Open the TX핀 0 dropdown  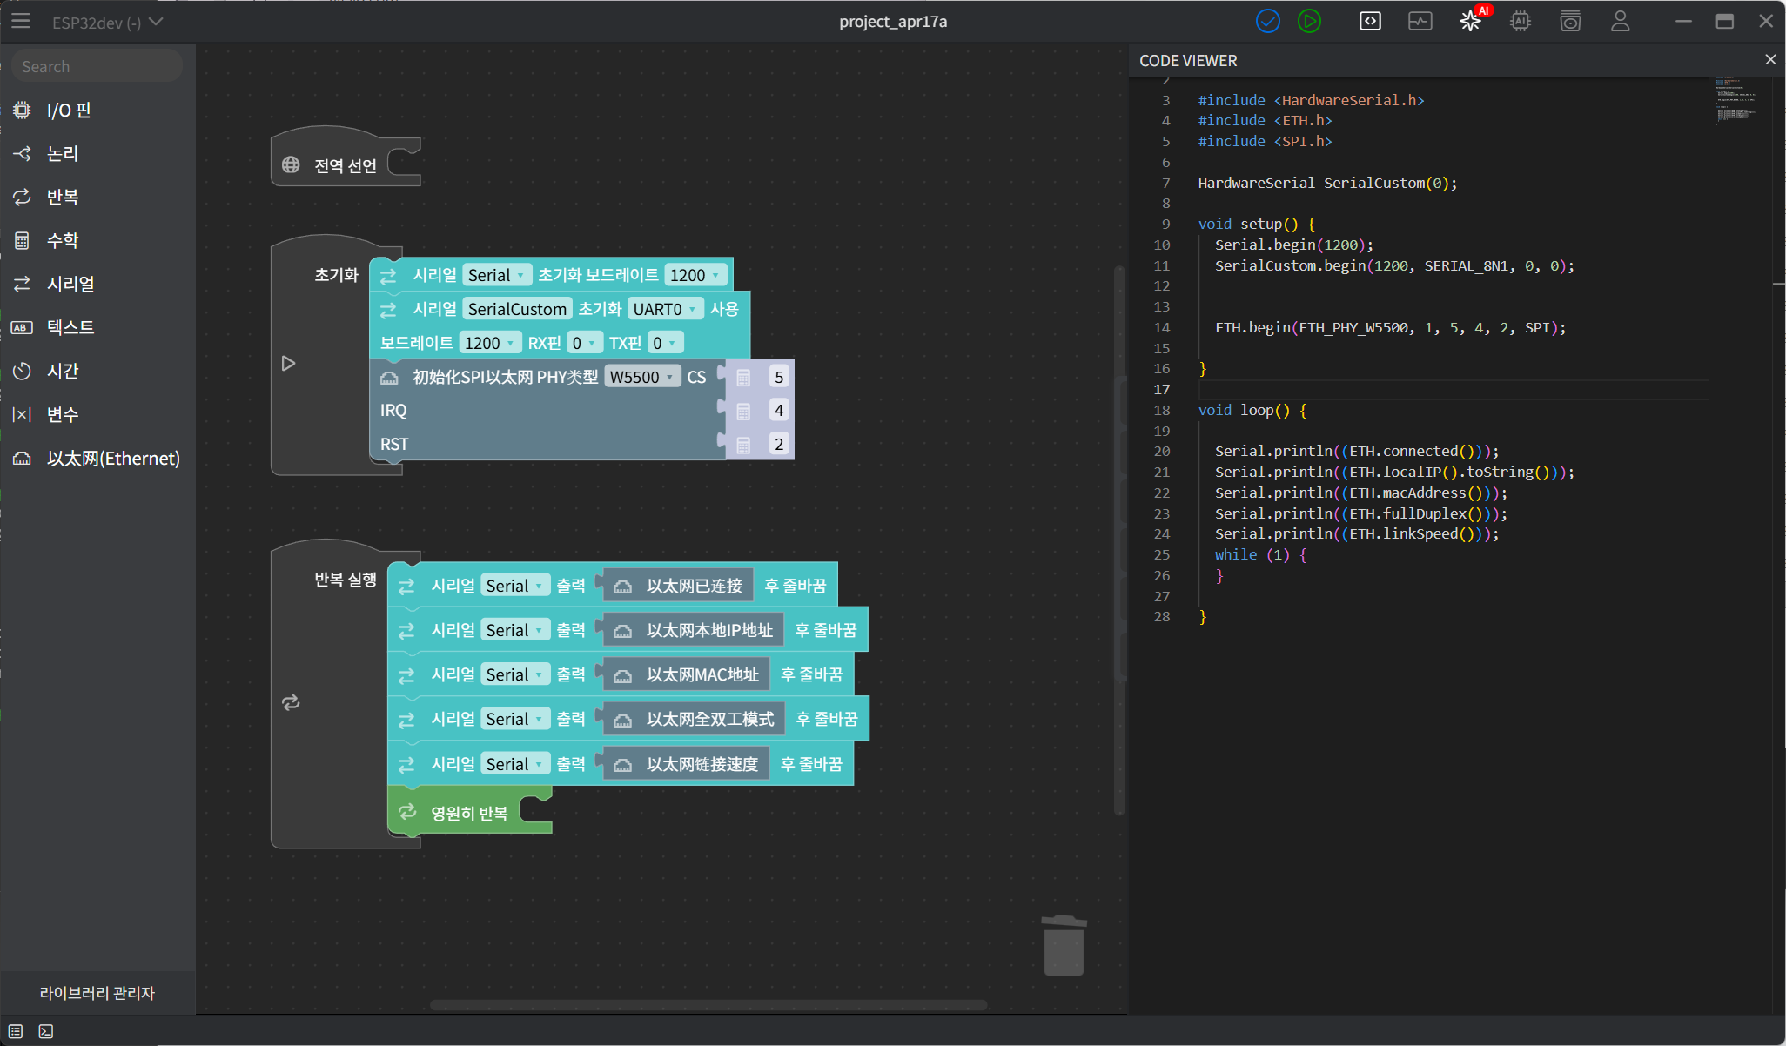click(x=665, y=343)
